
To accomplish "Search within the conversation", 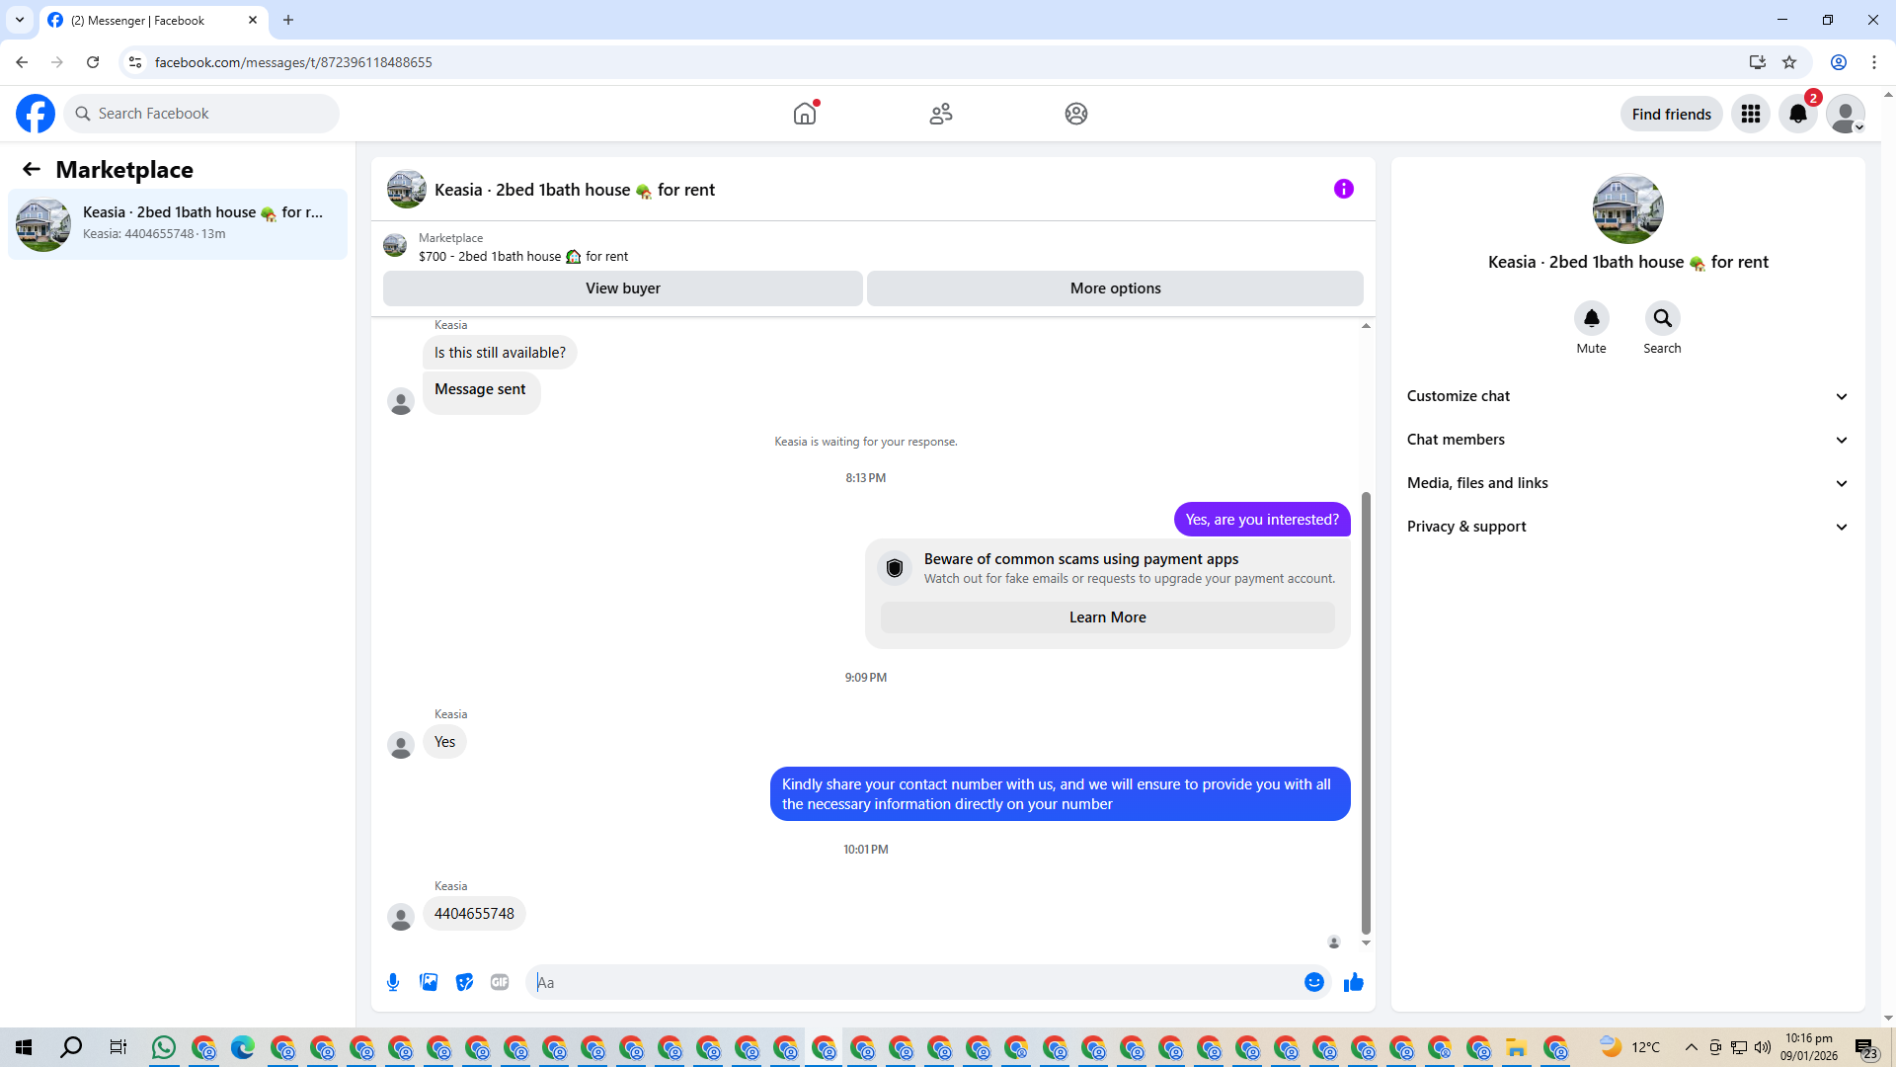I will [x=1662, y=318].
